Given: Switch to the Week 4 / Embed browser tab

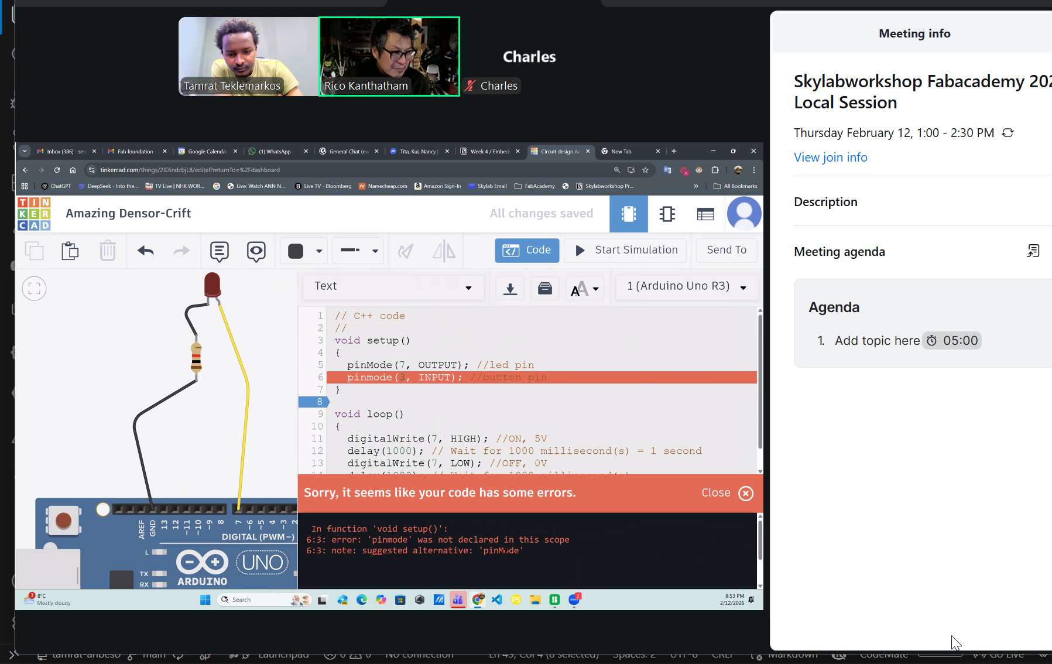Looking at the screenshot, I should tap(489, 151).
